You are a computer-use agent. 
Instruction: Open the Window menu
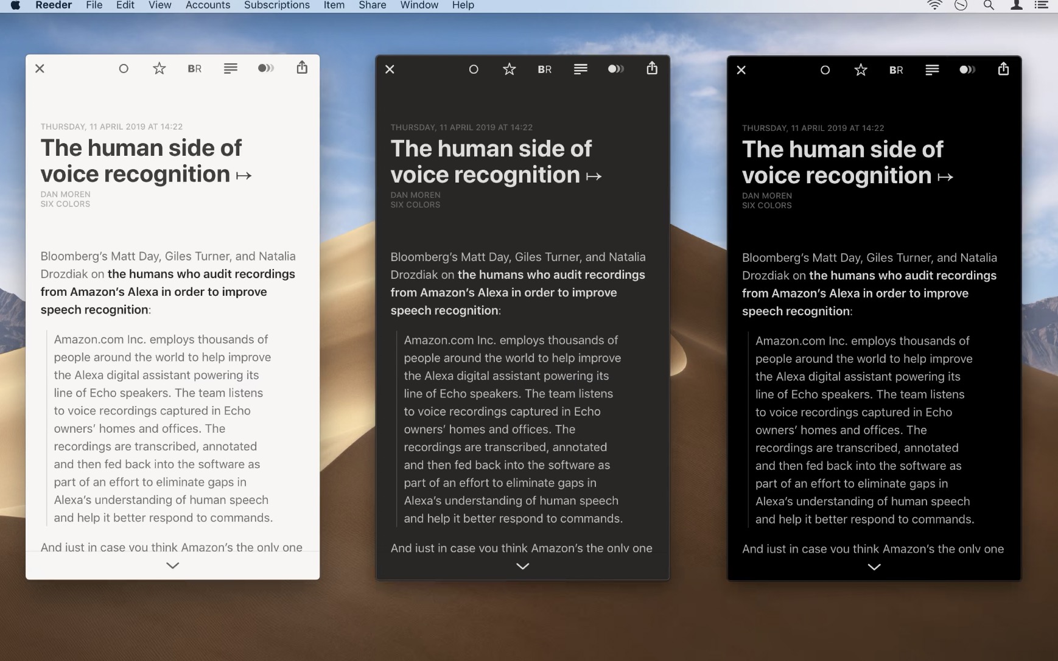coord(419,5)
